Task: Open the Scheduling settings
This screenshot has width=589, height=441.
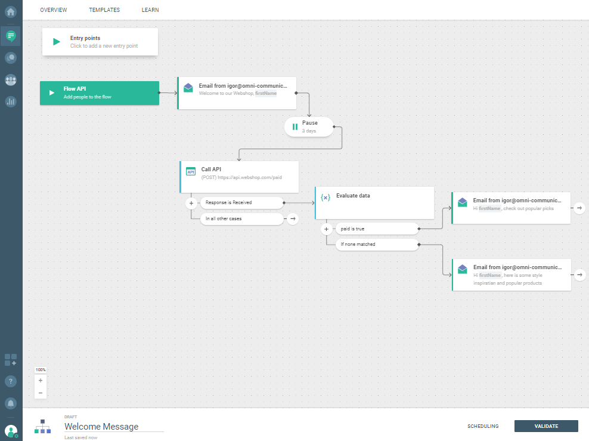Action: (483, 426)
